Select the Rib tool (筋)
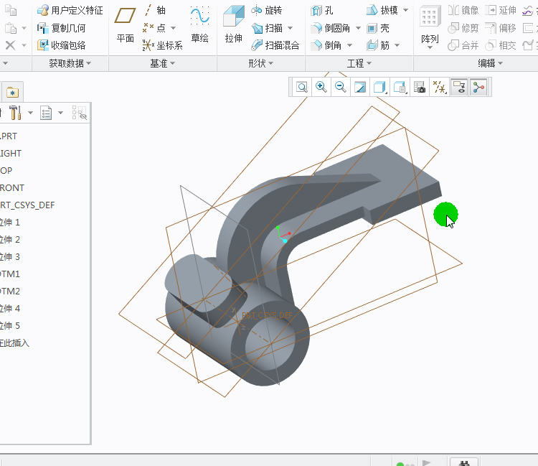Screen dimensions: 538x466 [378, 45]
